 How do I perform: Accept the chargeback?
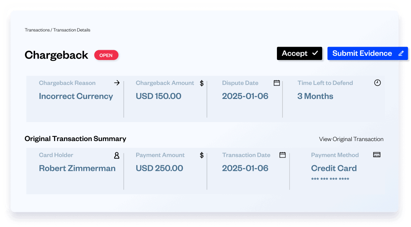[x=299, y=53]
